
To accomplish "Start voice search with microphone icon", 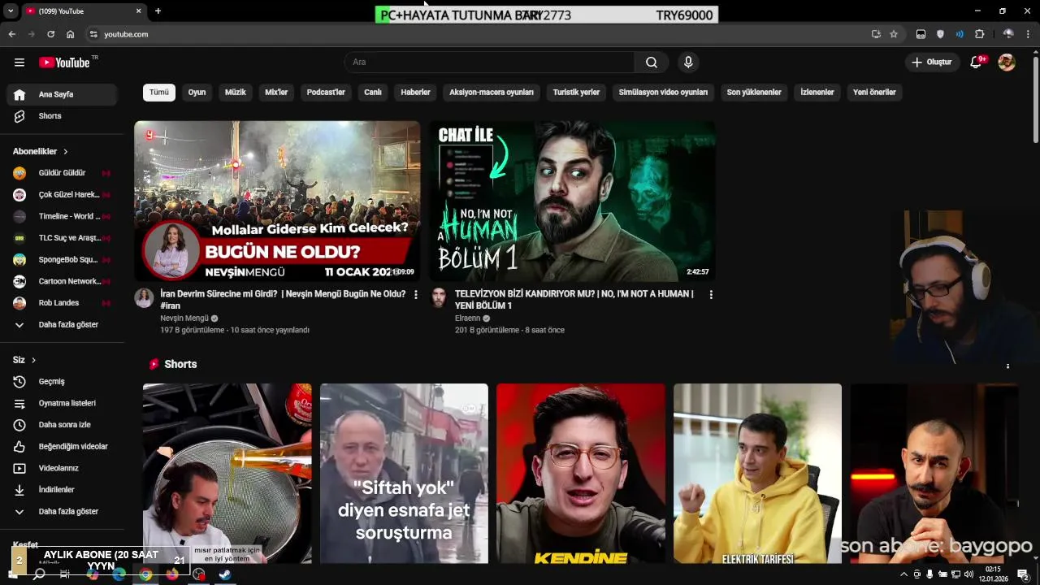I will tap(688, 63).
